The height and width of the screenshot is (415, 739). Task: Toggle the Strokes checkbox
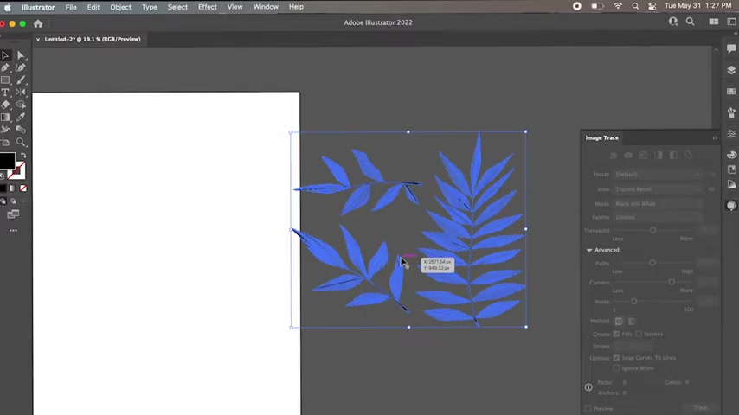pos(639,334)
